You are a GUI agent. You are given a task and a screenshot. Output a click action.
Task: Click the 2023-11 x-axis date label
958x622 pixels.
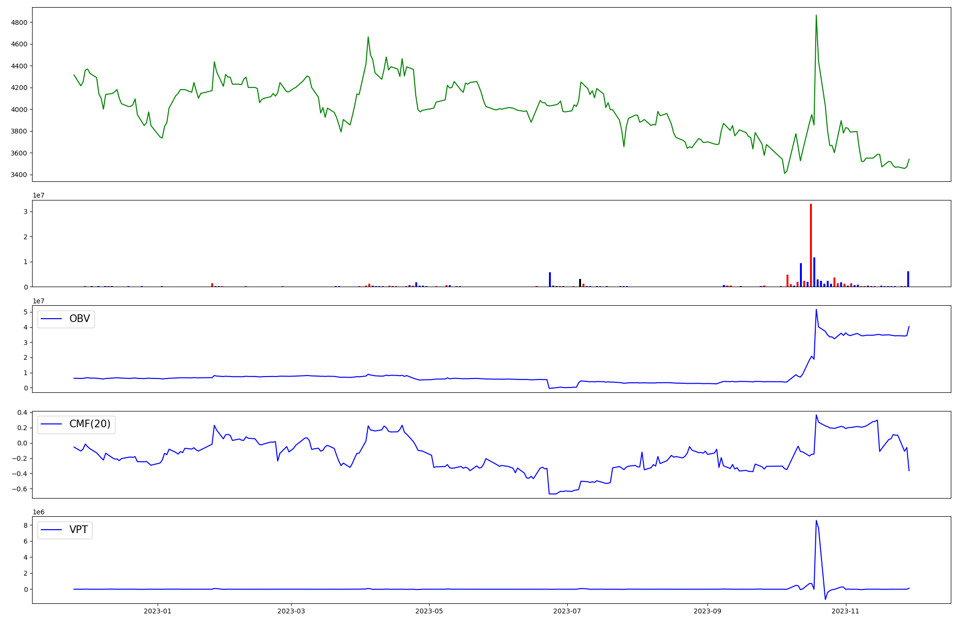(x=845, y=611)
